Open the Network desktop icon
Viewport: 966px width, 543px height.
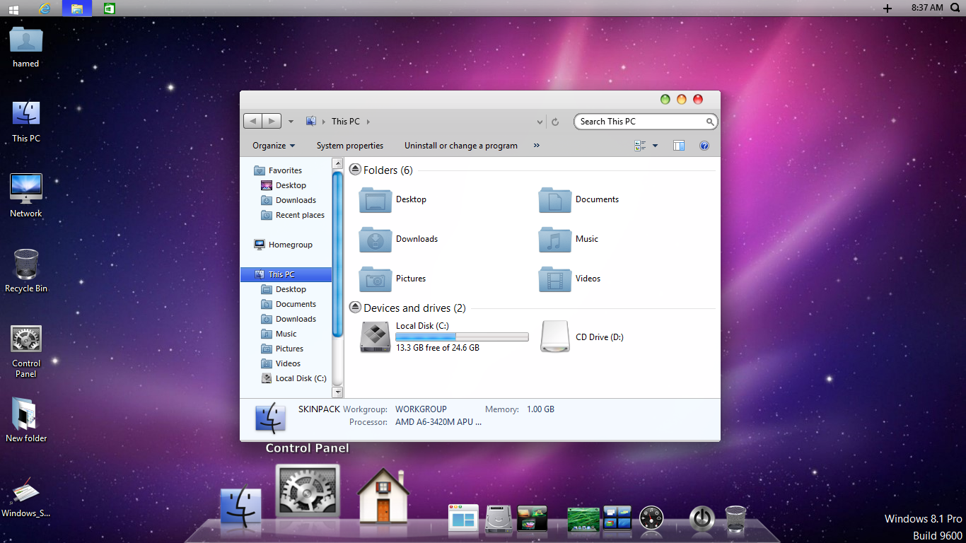26,196
